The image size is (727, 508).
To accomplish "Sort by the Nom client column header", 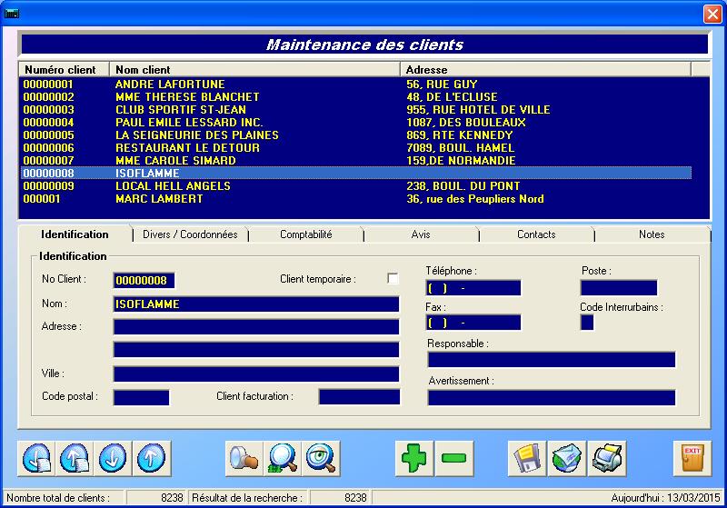I will tap(254, 69).
